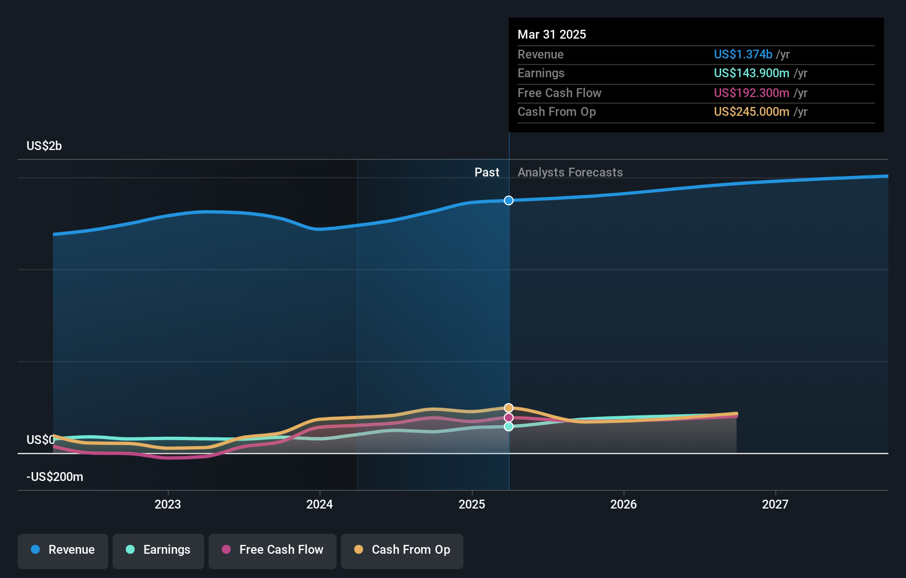The width and height of the screenshot is (906, 578).
Task: Click the 2023 x-axis label
Action: click(x=168, y=504)
